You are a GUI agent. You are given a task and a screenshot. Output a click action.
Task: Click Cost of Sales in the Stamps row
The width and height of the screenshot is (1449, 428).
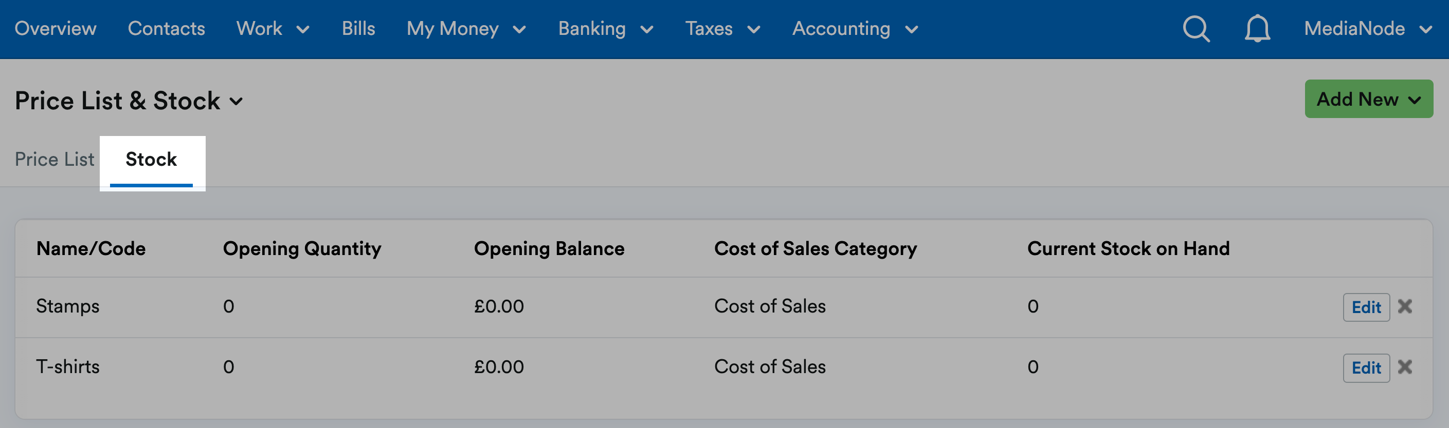(770, 306)
